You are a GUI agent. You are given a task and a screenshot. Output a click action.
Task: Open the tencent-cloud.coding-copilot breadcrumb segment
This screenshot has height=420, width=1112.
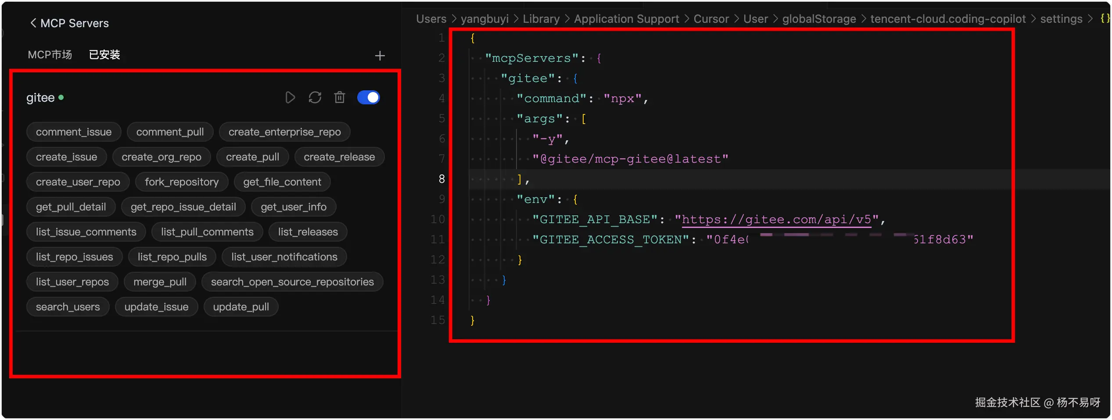pos(948,19)
